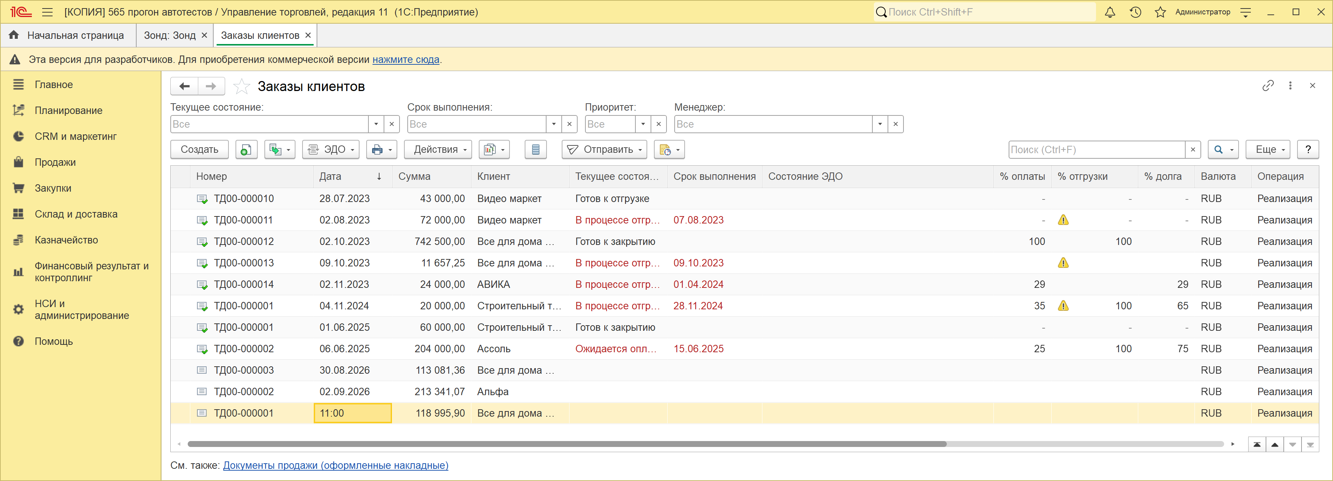Open the history clock icon
The image size is (1333, 481).
(x=1135, y=12)
